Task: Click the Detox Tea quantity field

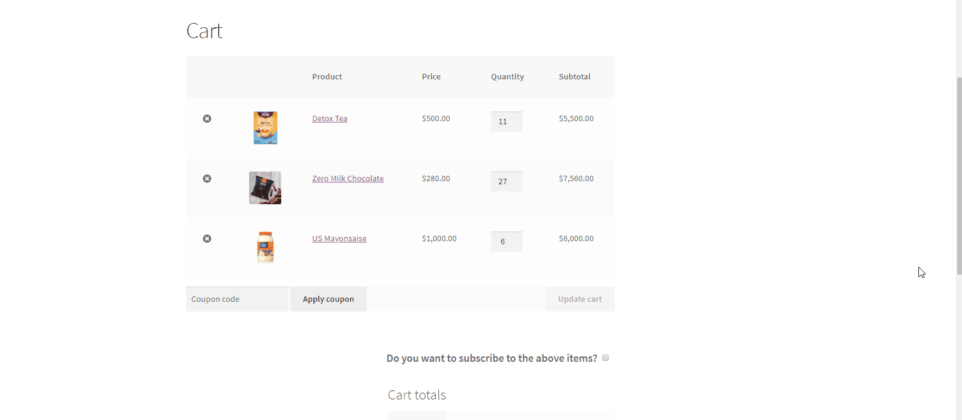Action: (506, 122)
